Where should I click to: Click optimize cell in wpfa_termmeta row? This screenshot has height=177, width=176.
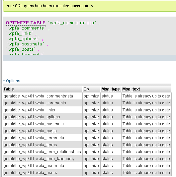pyautogui.click(x=92, y=138)
